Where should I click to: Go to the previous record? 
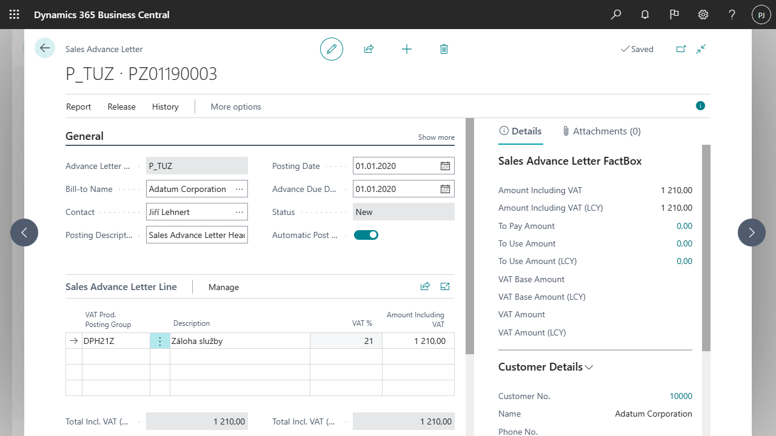24,233
